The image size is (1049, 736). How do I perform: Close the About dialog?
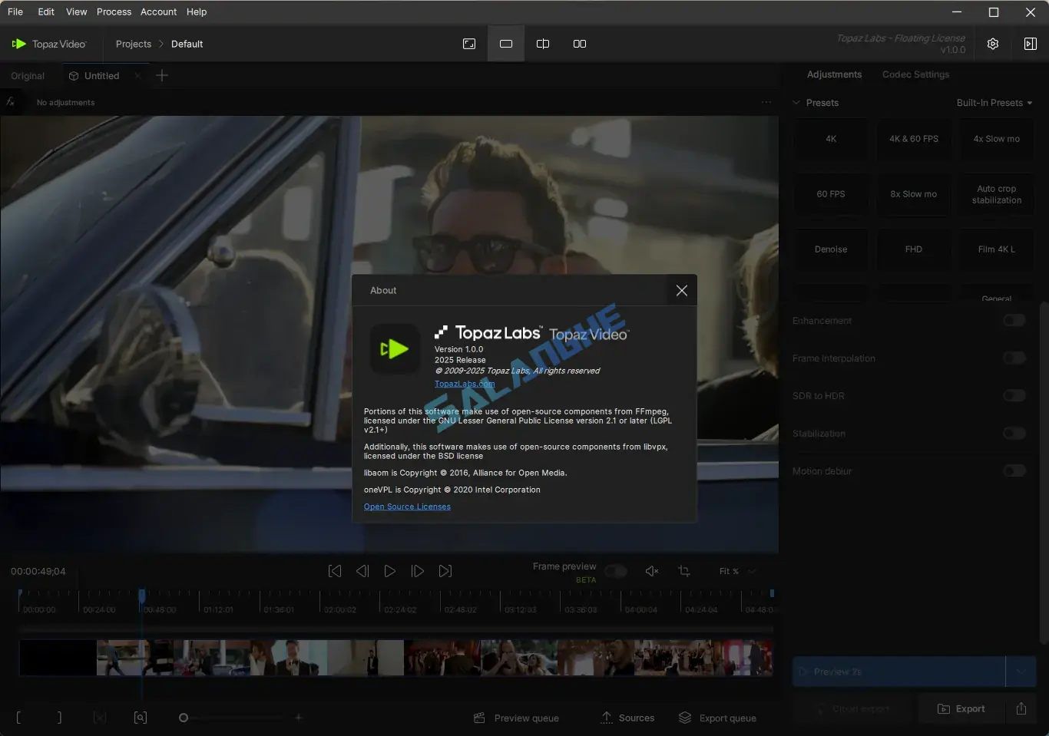pyautogui.click(x=681, y=290)
